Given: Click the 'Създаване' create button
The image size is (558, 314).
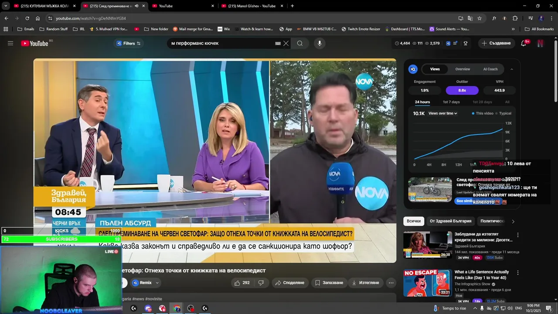Looking at the screenshot, I should [x=496, y=43].
